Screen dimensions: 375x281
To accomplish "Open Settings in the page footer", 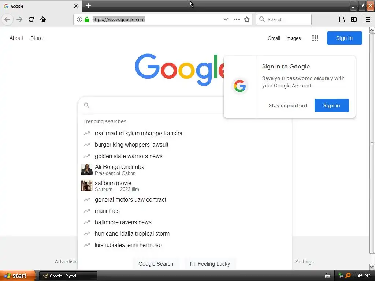I will pyautogui.click(x=304, y=262).
